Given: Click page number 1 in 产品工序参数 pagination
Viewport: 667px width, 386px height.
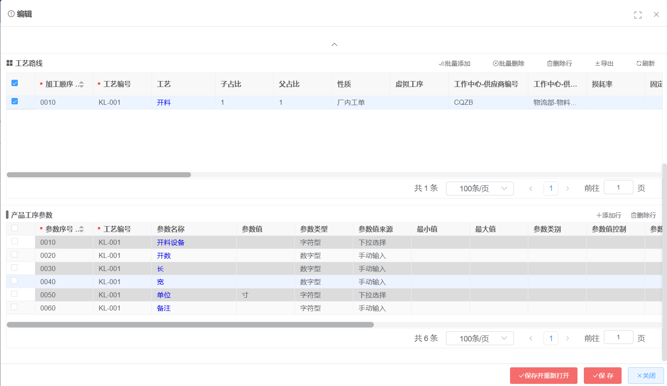Looking at the screenshot, I should pyautogui.click(x=551, y=338).
